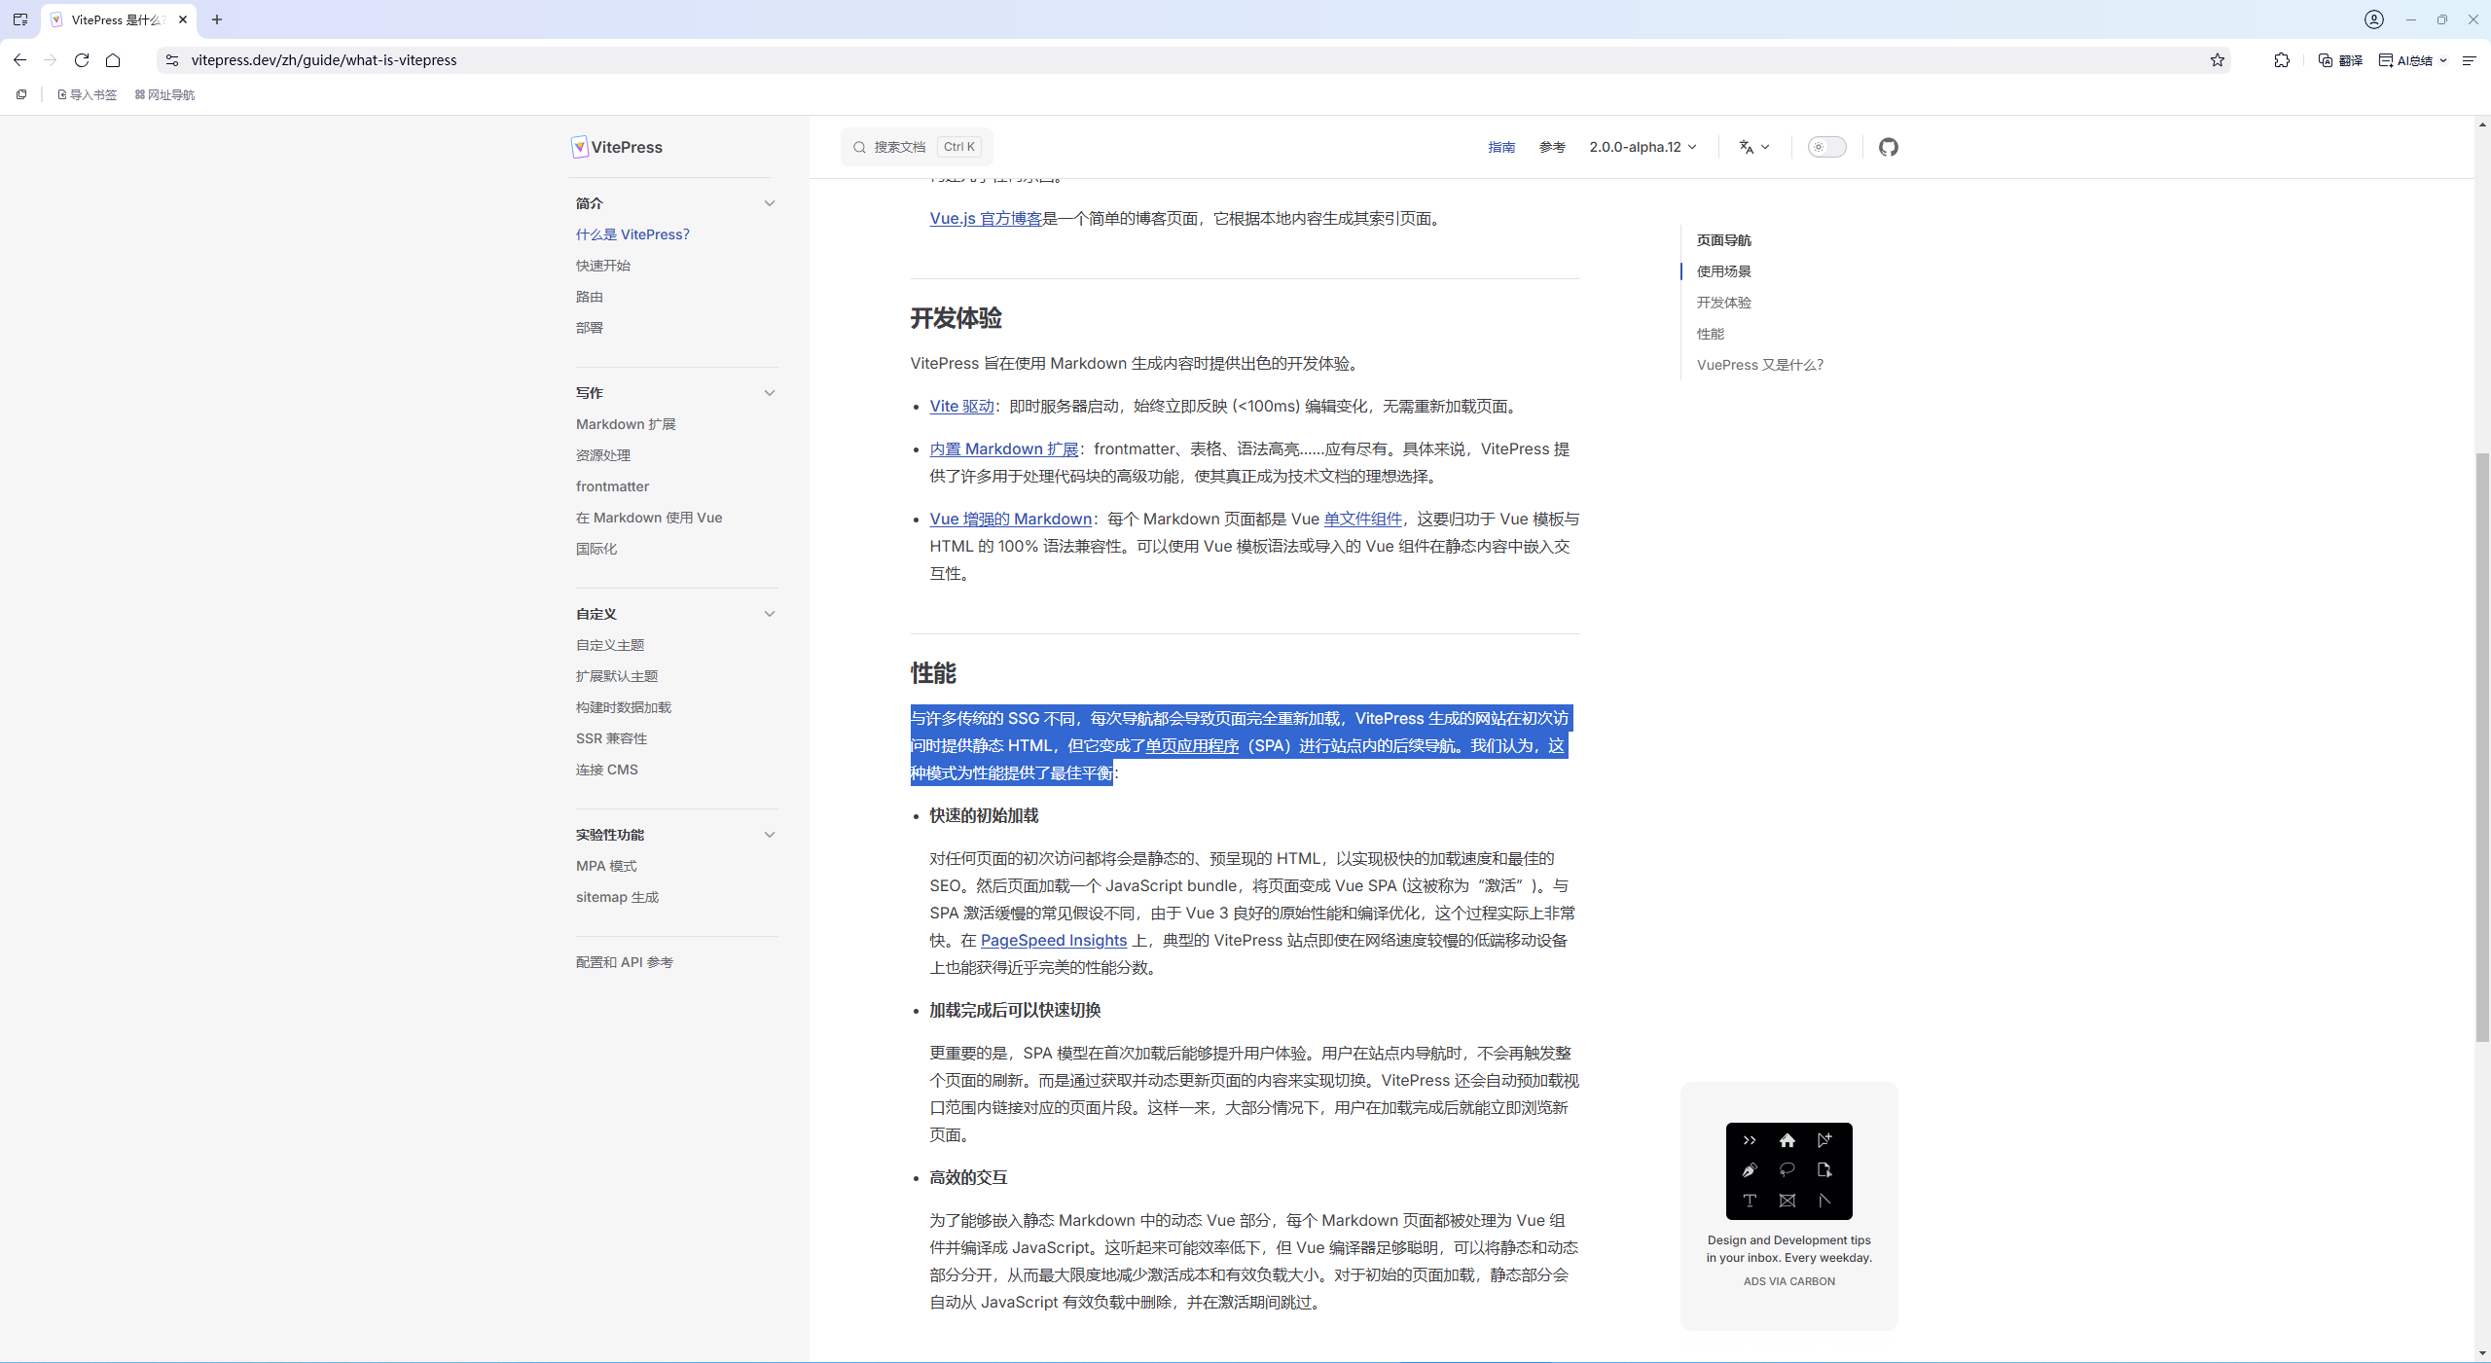
Task: Open 在 Markdown 使用 Vue page
Action: [649, 518]
